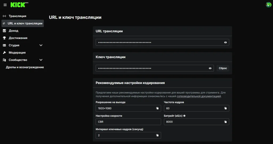Copy the 1920×1080 resolution value
This screenshot has height=144, width=273.
[157, 108]
